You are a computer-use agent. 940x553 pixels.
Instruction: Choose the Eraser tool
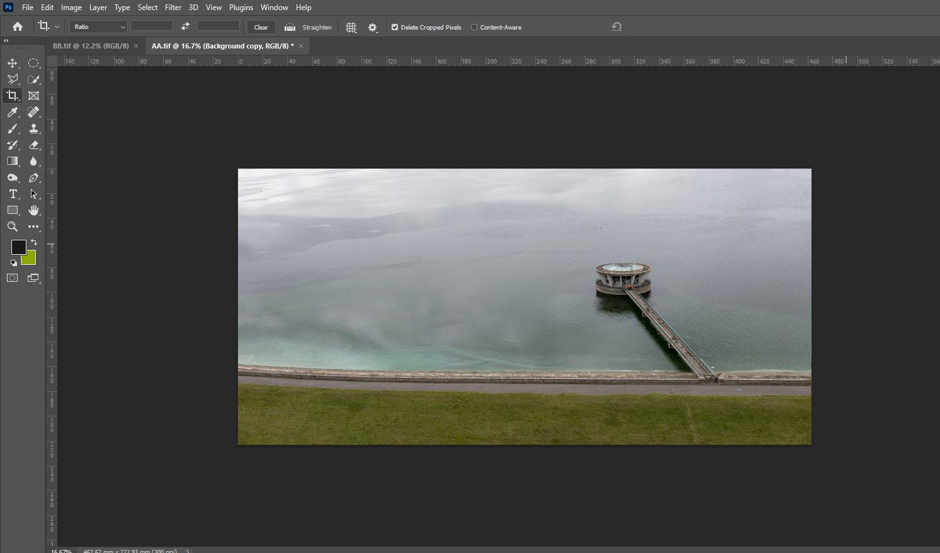click(33, 145)
